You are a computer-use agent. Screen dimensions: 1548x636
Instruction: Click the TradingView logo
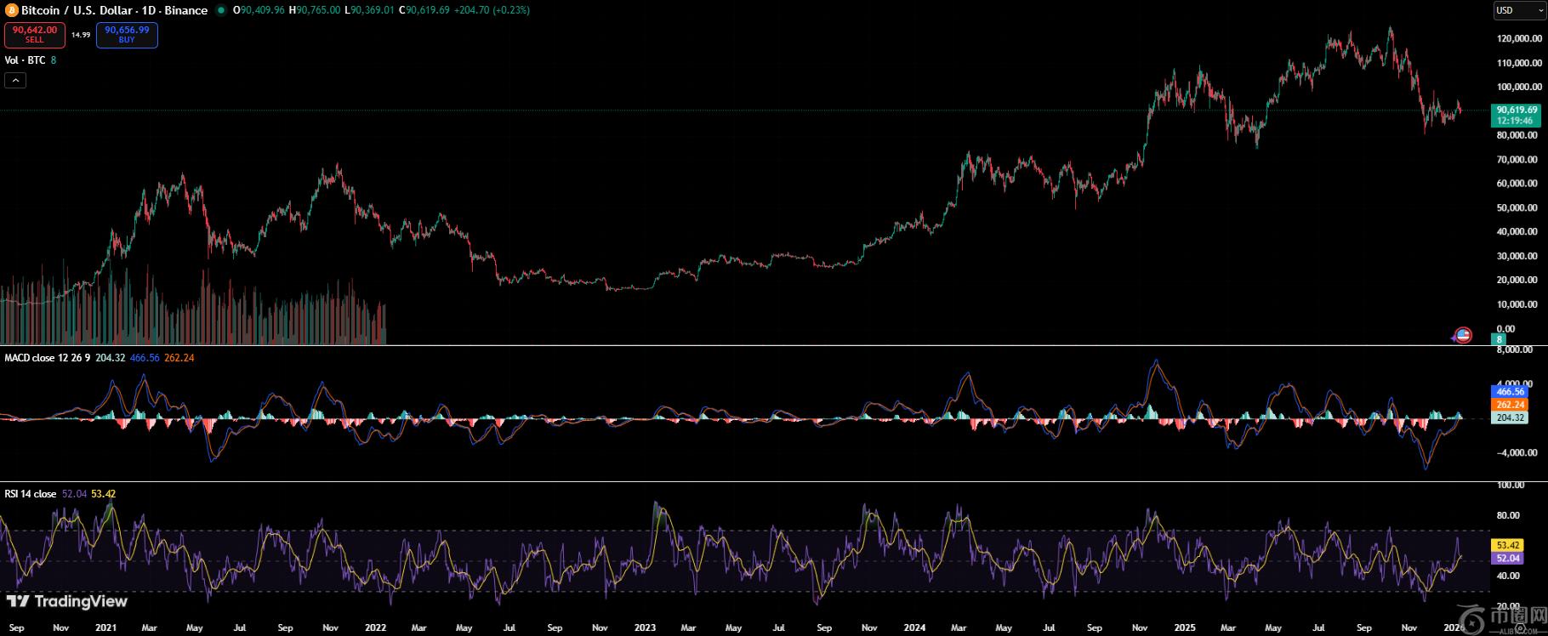[67, 602]
